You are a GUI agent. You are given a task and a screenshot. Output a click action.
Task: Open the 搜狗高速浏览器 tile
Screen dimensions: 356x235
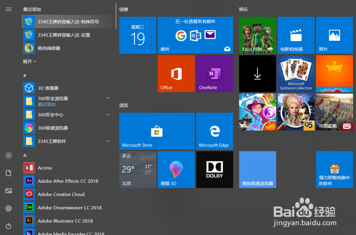click(257, 170)
